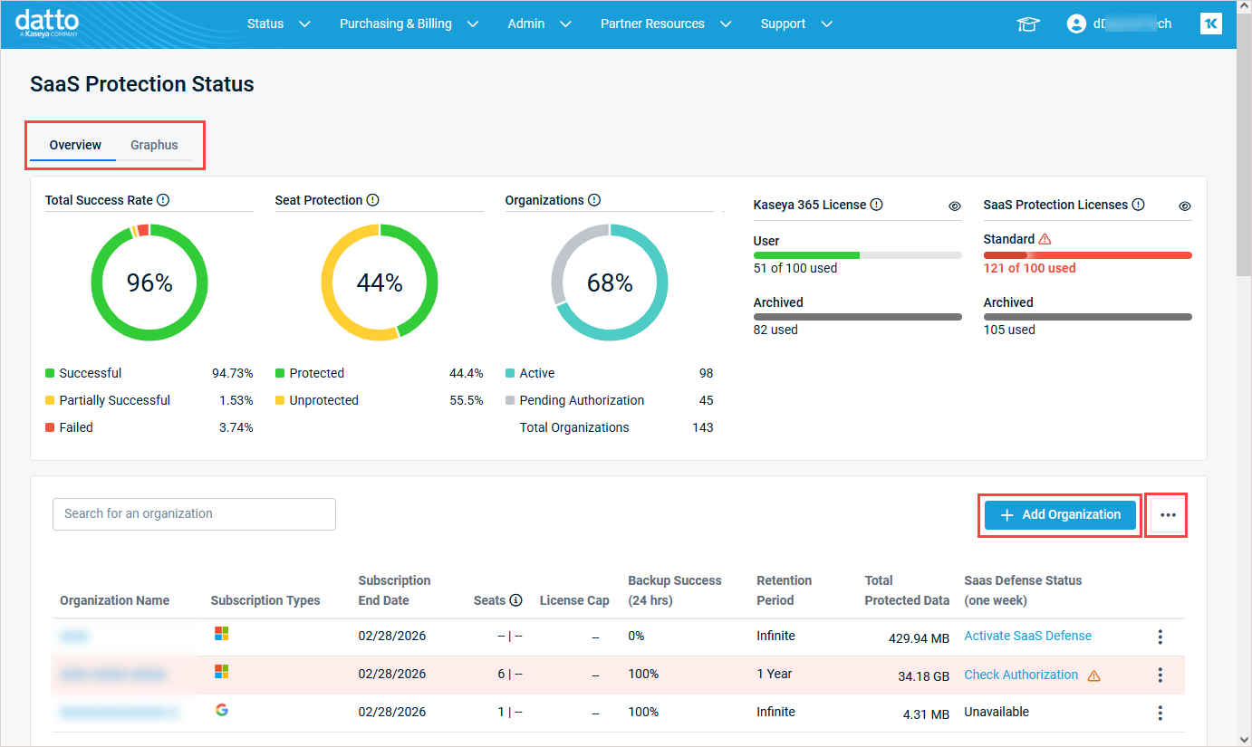1252x747 pixels.
Task: Open three-dot menu for the Google organization row
Action: (1160, 713)
